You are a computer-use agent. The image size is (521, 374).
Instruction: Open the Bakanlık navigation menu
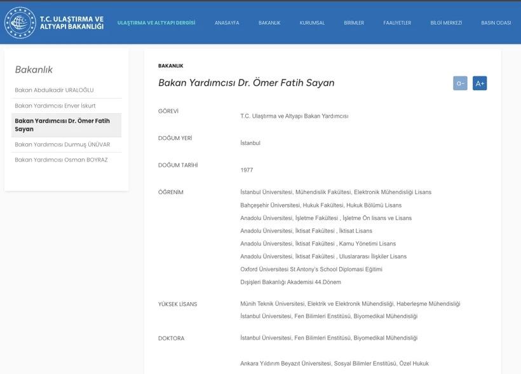pyautogui.click(x=269, y=23)
